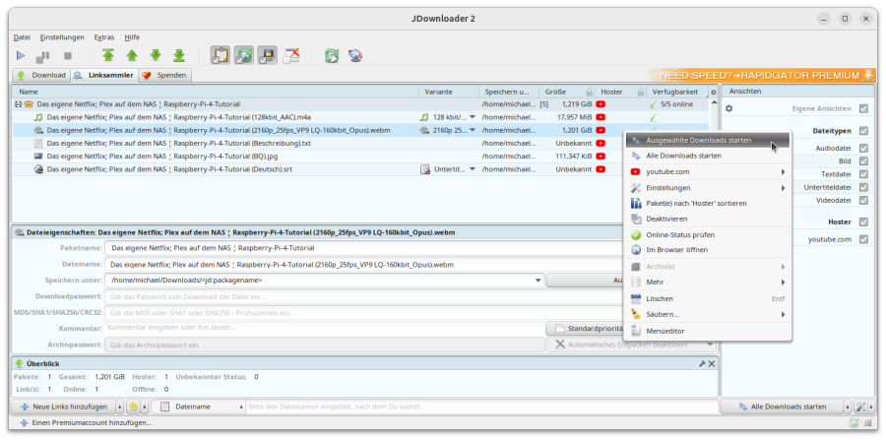Image resolution: width=886 pixels, height=440 pixels.
Task: Click the file name search field
Action: 482,407
